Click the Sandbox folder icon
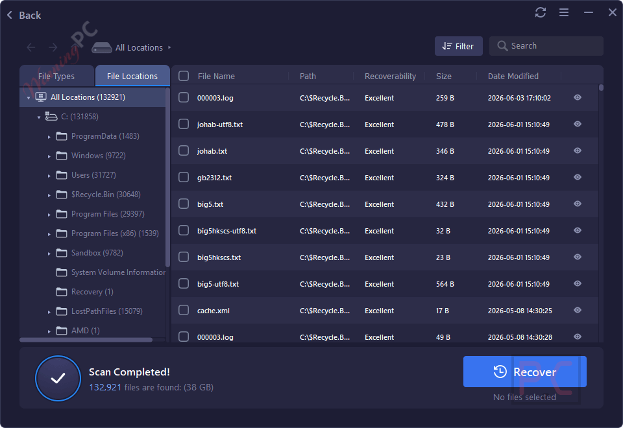This screenshot has width=623, height=428. pos(62,253)
